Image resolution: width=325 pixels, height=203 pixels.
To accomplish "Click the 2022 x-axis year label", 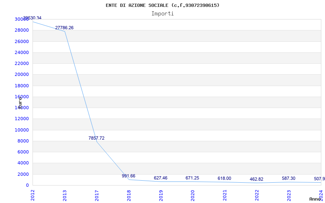I will [x=257, y=195].
